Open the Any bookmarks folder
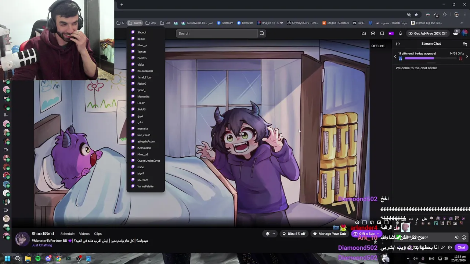 [151, 23]
